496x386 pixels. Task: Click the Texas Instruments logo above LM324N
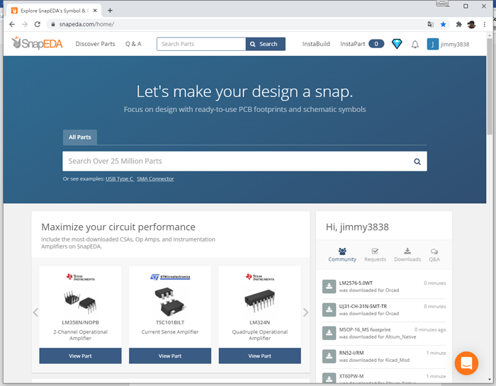pyautogui.click(x=260, y=277)
